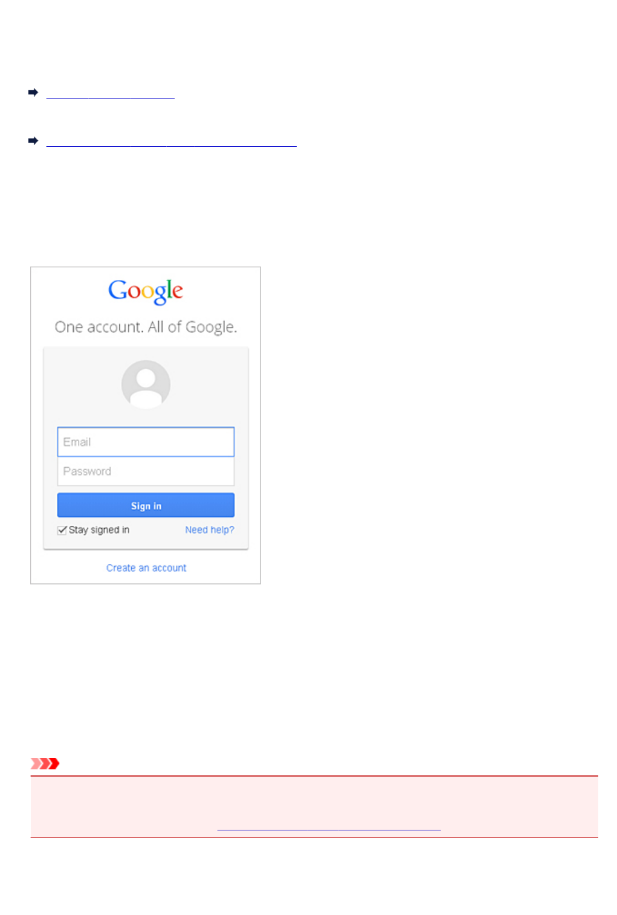617x915 pixels.
Task: Select the Google sign-in screenshot image
Action: (x=146, y=425)
